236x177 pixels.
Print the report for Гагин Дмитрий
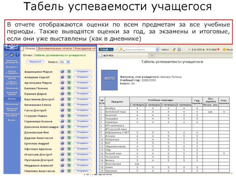63,110
